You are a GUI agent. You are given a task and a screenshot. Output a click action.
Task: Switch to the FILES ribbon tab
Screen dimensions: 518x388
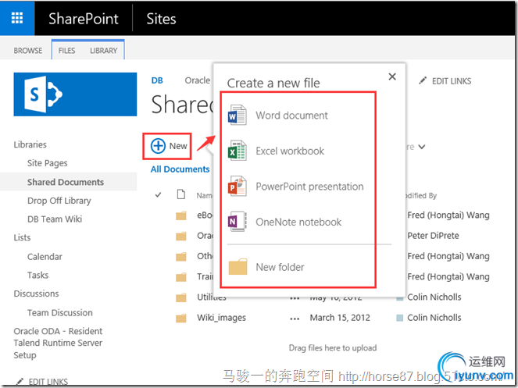click(x=67, y=51)
